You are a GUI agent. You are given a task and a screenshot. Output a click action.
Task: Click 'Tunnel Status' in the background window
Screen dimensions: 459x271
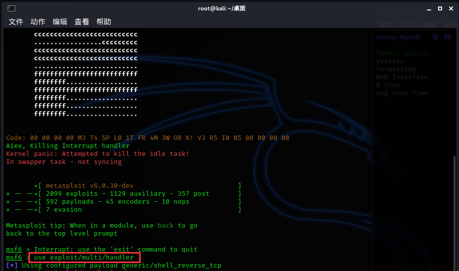point(402,53)
